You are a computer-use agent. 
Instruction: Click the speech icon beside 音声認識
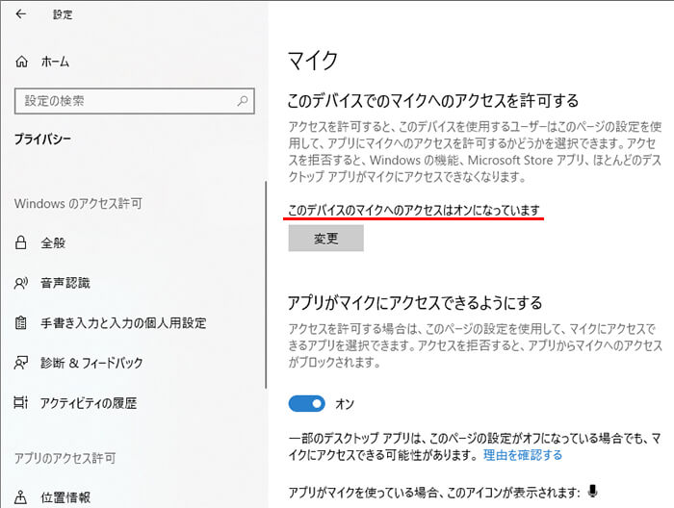pyautogui.click(x=21, y=283)
